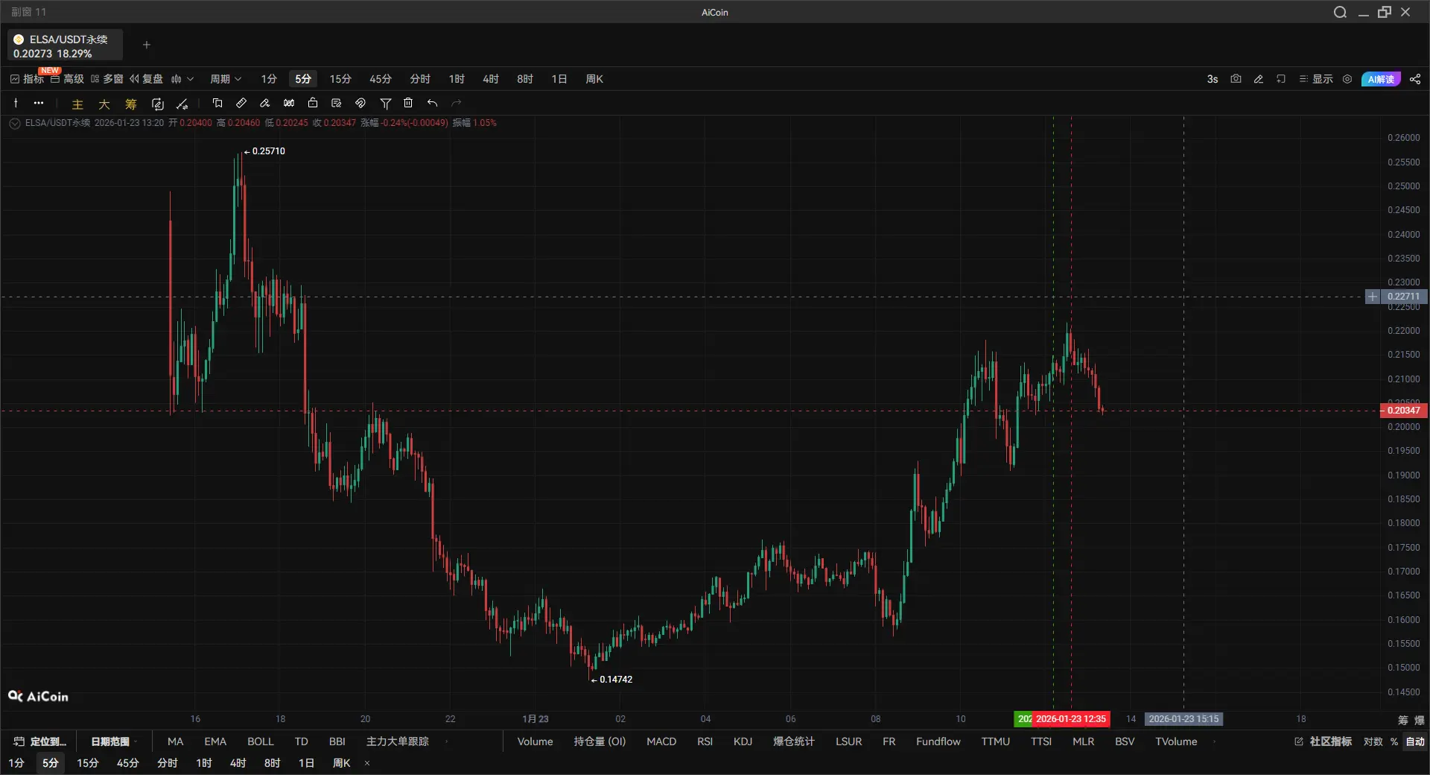Click the 2026-01-23 15:15 time marker
Viewport: 1430px width, 775px height.
point(1183,719)
